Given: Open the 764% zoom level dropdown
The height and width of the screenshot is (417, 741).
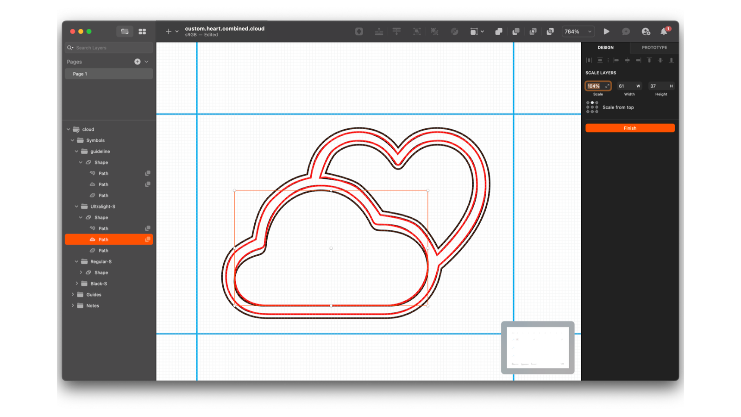Looking at the screenshot, I should 578,32.
